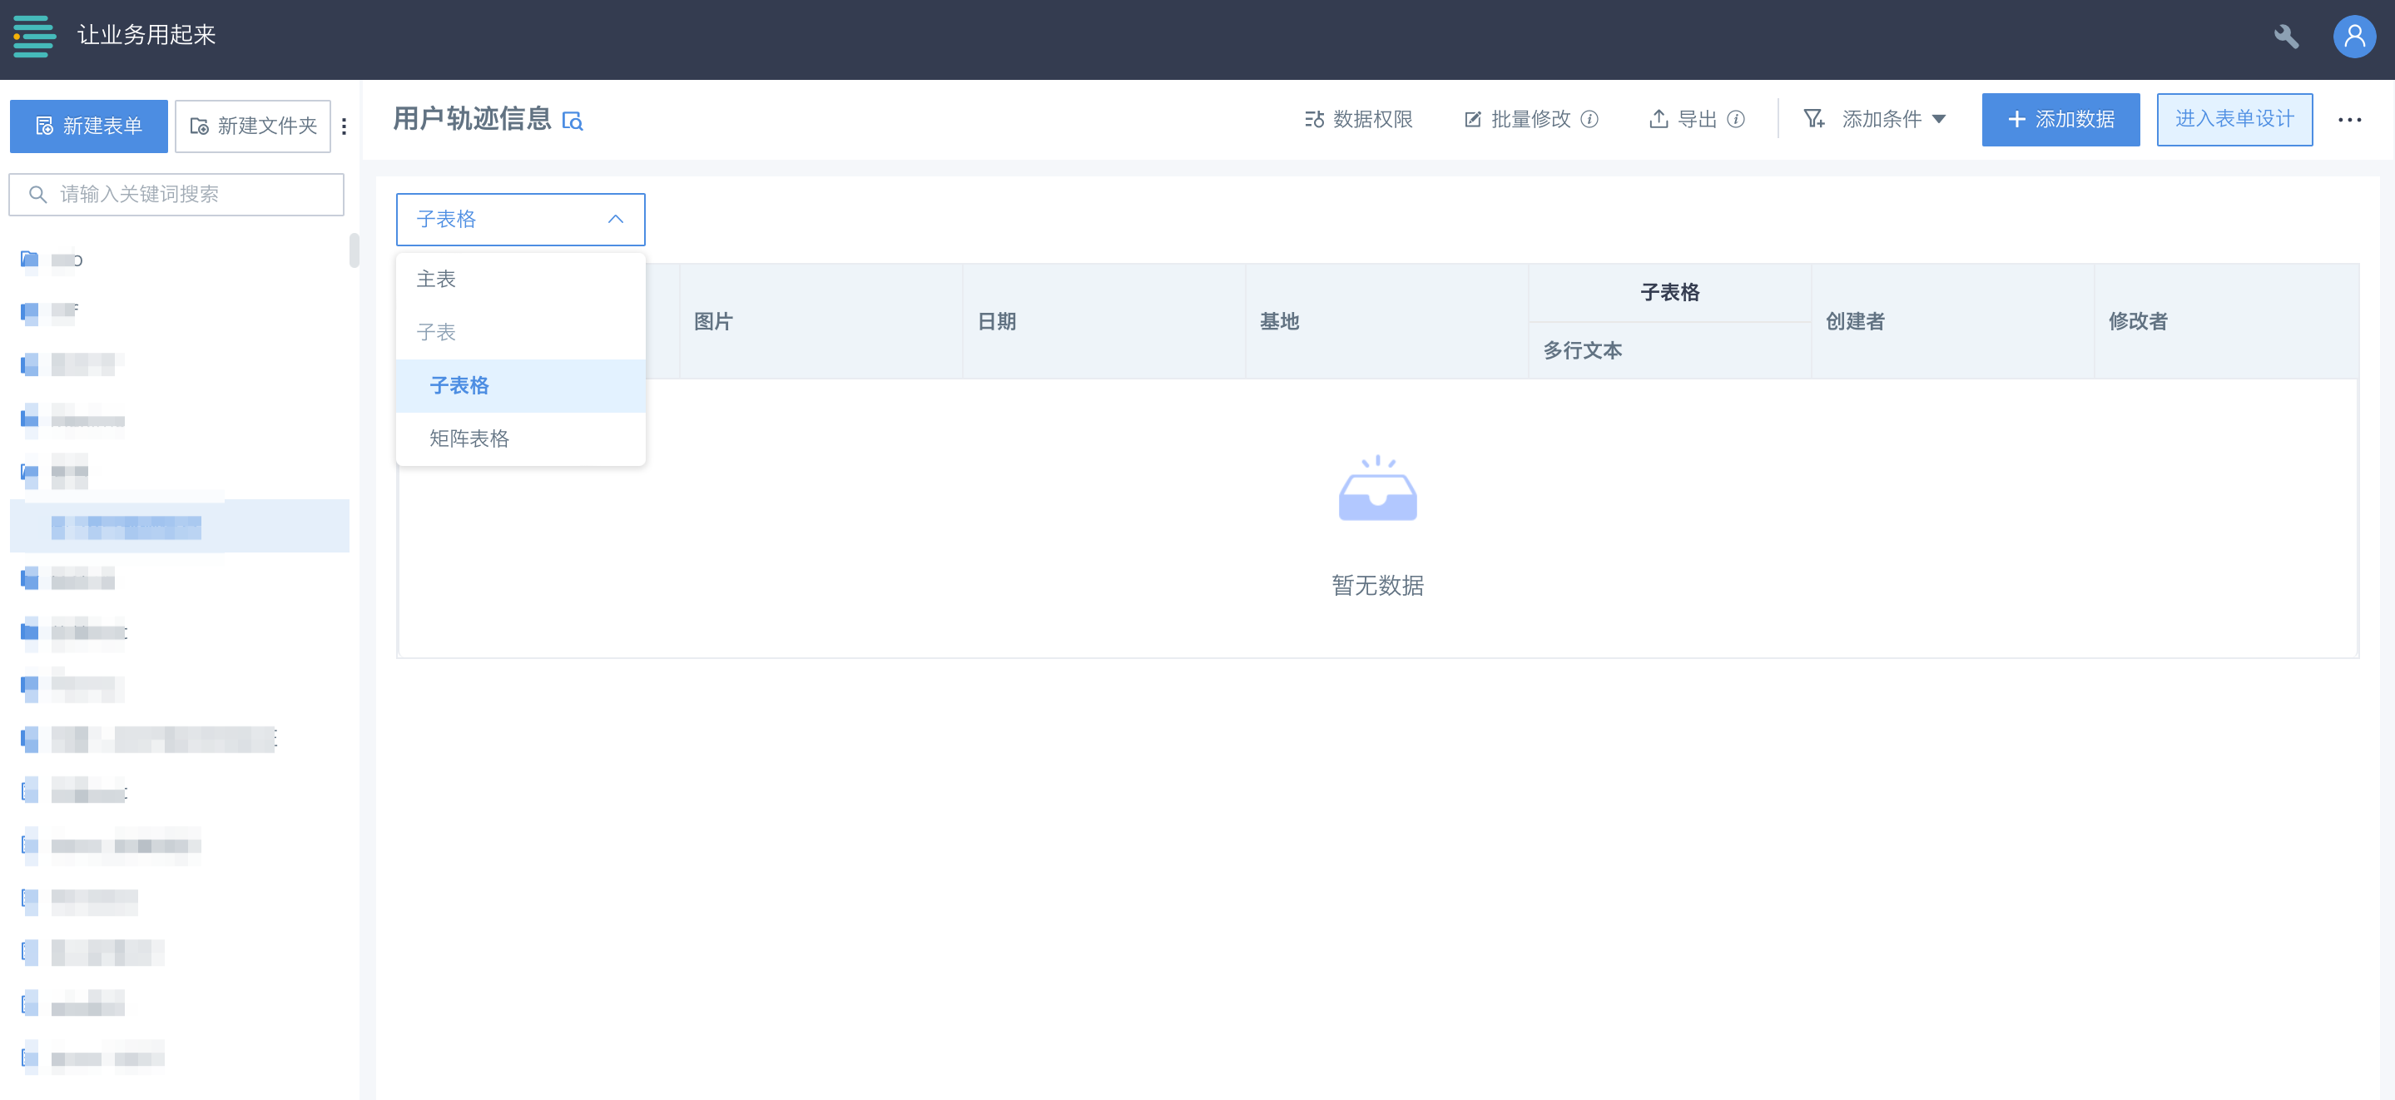The image size is (2395, 1100).
Task: Collapse the 子表格 dropdown selector
Action: click(x=520, y=220)
